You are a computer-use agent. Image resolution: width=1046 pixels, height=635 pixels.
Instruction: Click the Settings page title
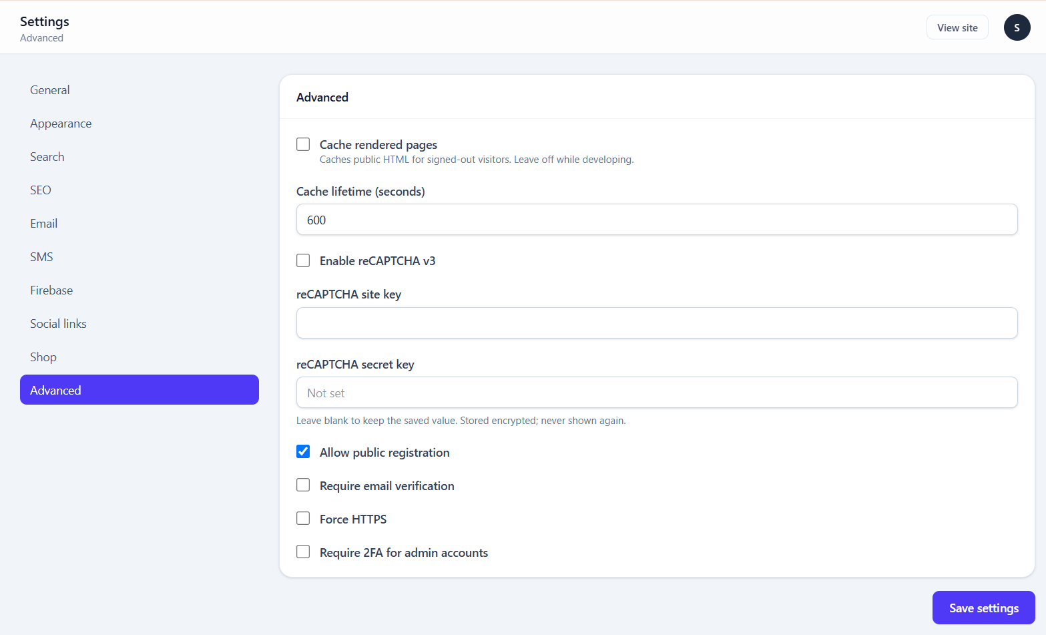pos(45,21)
